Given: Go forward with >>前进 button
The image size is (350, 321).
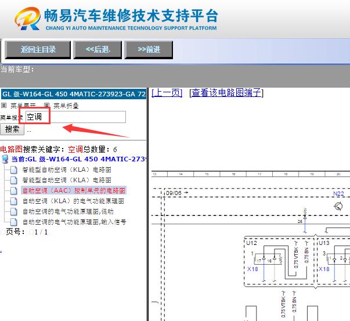Looking at the screenshot, I should [x=149, y=49].
